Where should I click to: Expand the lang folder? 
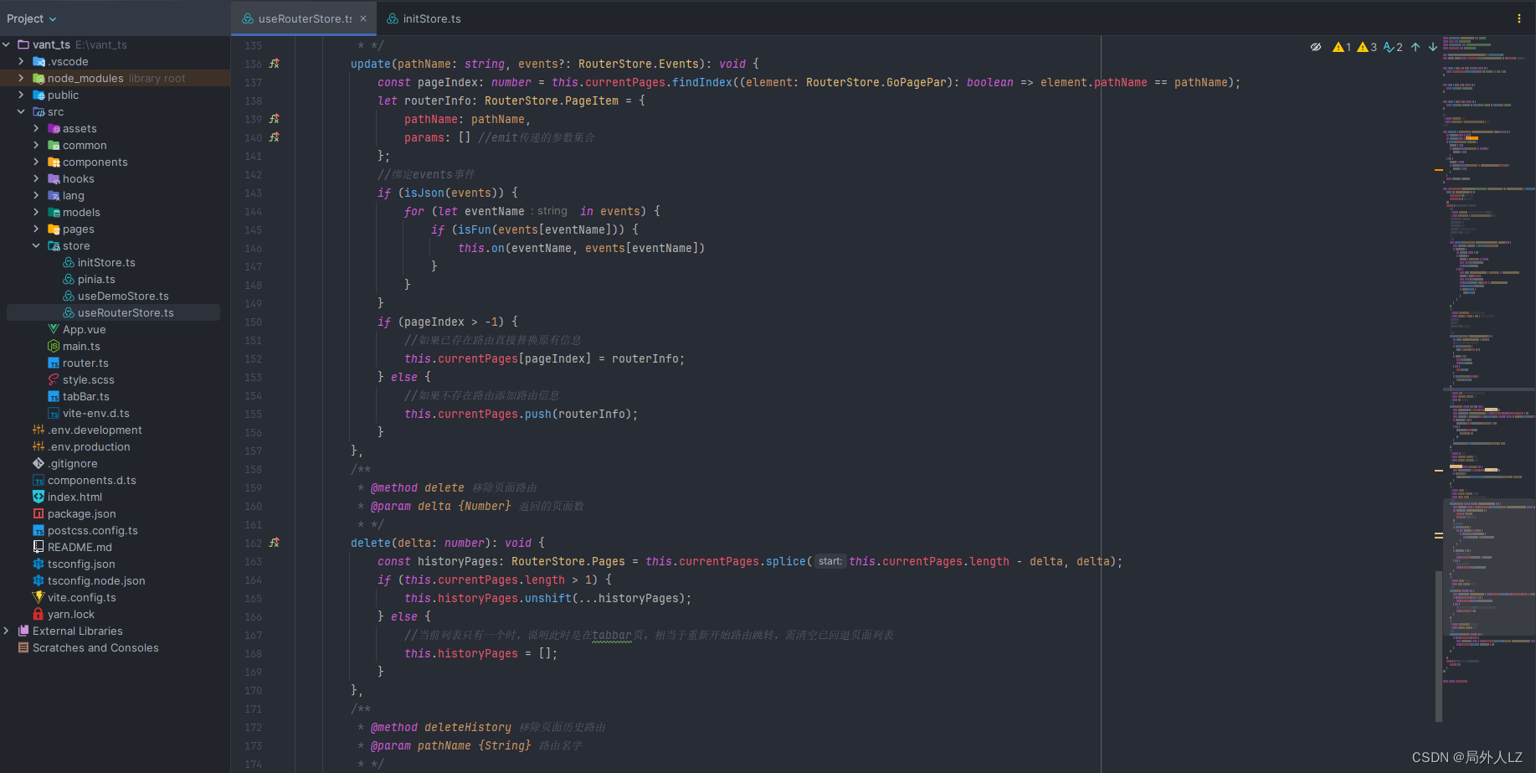point(37,195)
